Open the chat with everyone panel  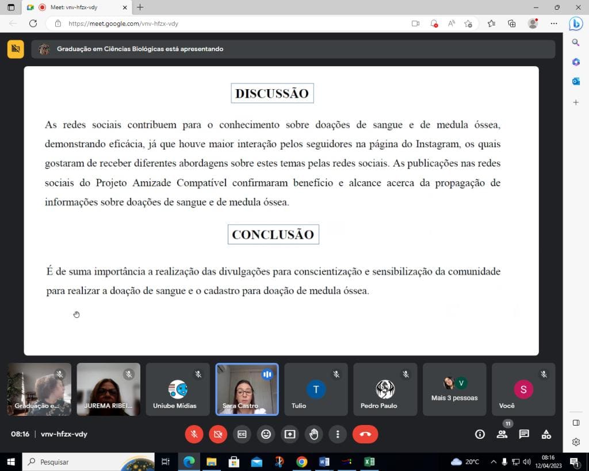[524, 434]
